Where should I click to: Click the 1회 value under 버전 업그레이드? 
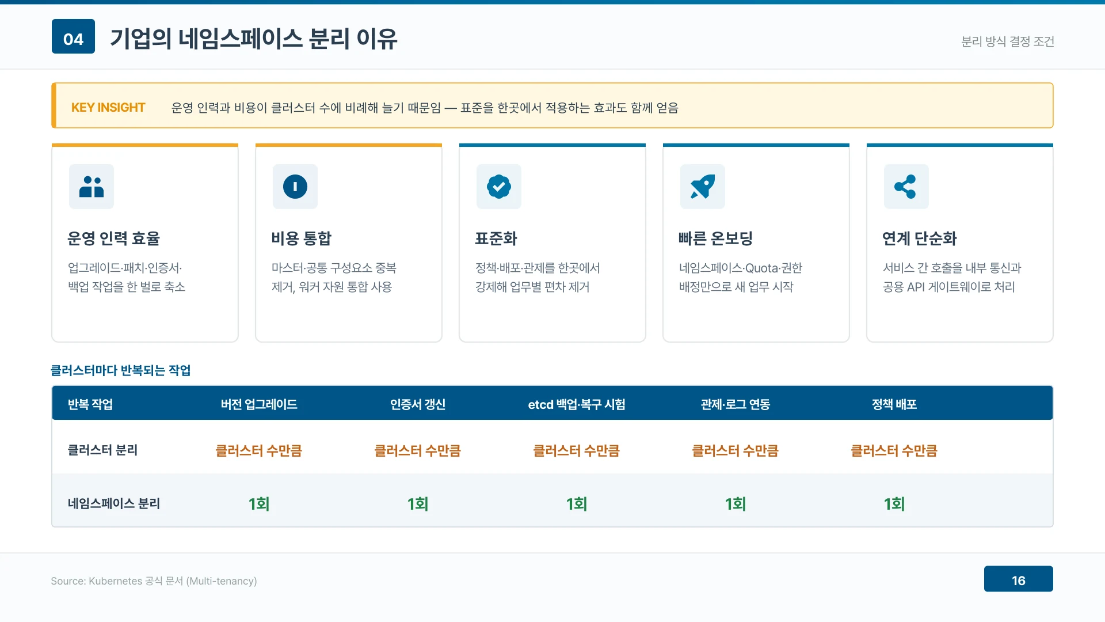coord(259,504)
